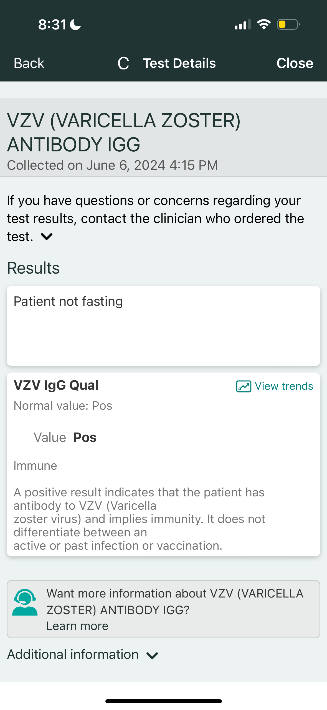Close the Test Details view
The height and width of the screenshot is (710, 327).
point(295,63)
